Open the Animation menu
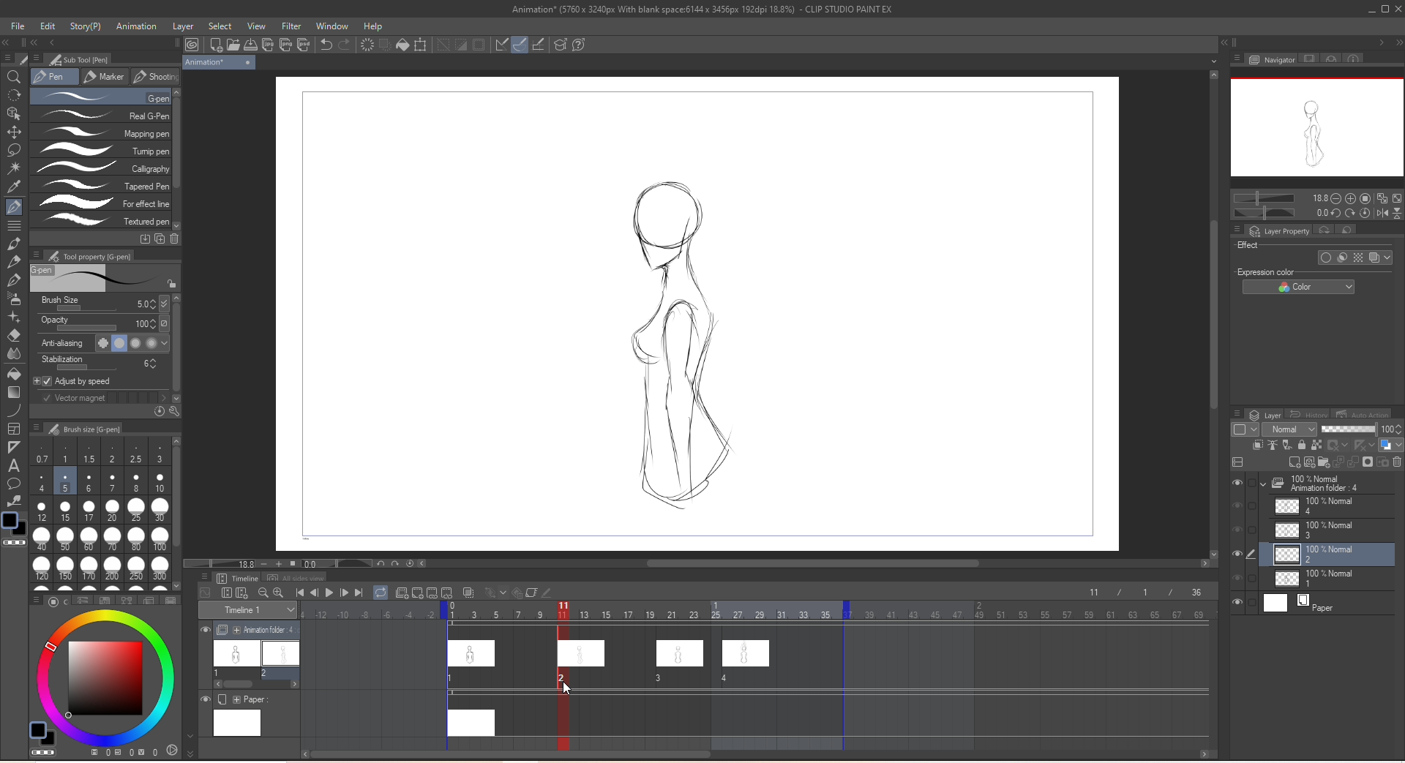The image size is (1405, 763). point(135,26)
